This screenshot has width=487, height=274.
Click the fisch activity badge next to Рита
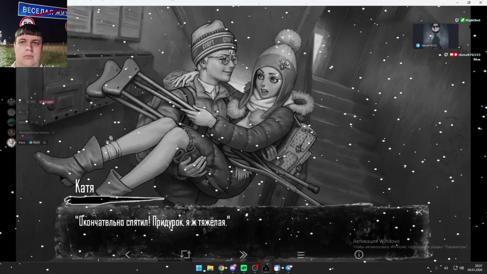point(35,142)
